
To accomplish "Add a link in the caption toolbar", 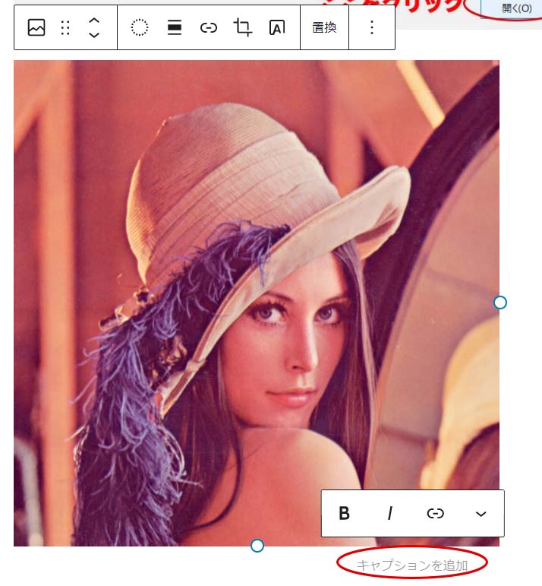I will [435, 514].
